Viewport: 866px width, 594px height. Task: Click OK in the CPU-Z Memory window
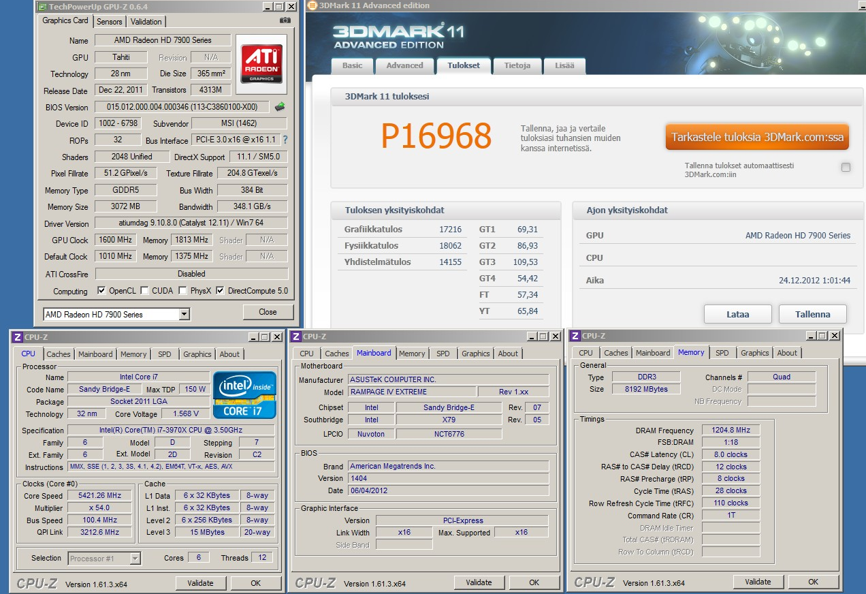813,582
